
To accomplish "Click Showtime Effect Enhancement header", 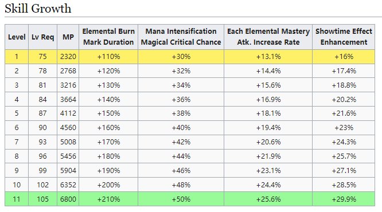I will coord(344,37).
